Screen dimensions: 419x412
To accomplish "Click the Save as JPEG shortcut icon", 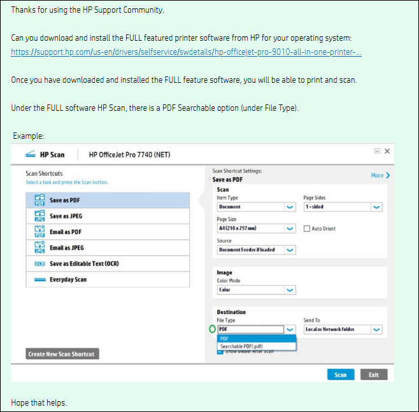I will 39,216.
